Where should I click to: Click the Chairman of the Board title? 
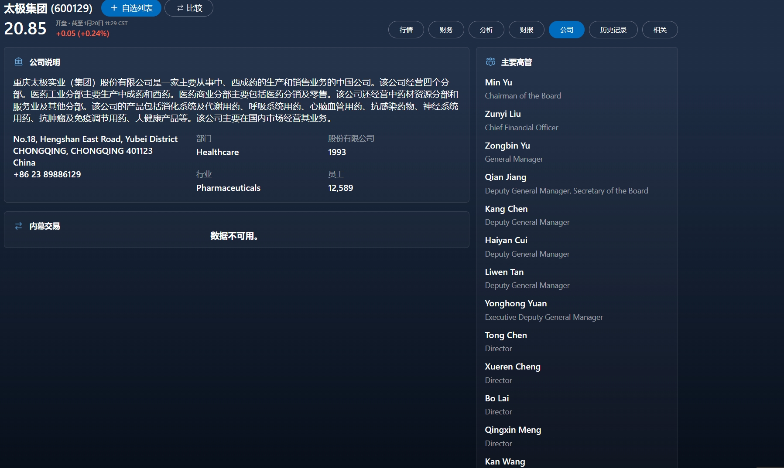tap(523, 96)
